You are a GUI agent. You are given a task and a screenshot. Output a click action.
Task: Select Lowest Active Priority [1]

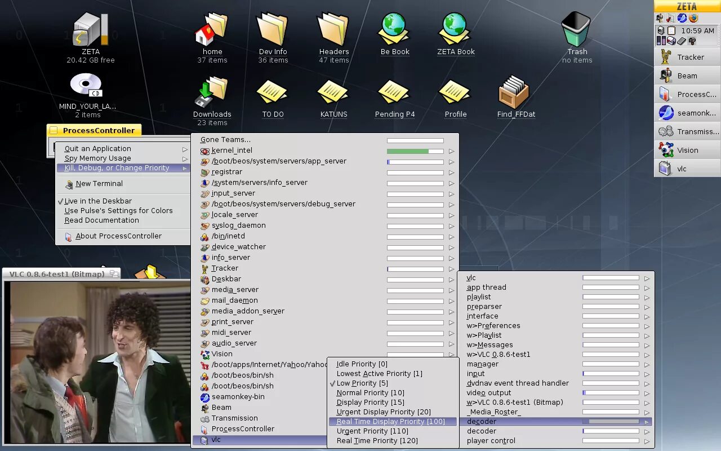tap(393, 373)
